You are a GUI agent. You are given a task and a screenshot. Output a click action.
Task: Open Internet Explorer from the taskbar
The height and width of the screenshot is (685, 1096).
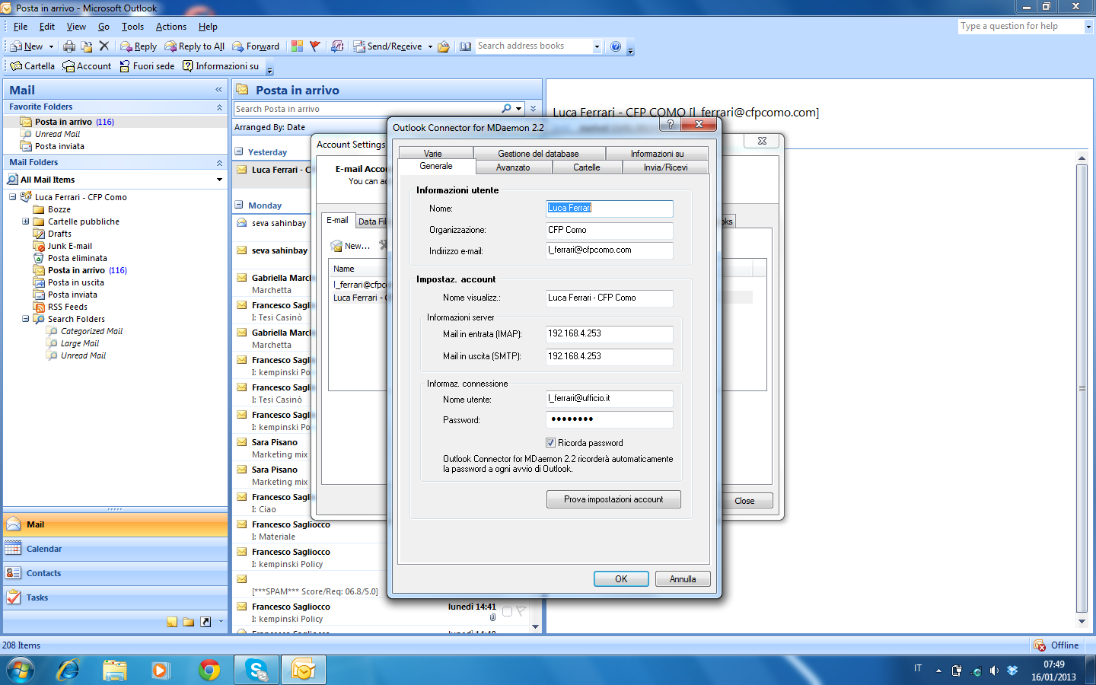click(x=68, y=670)
